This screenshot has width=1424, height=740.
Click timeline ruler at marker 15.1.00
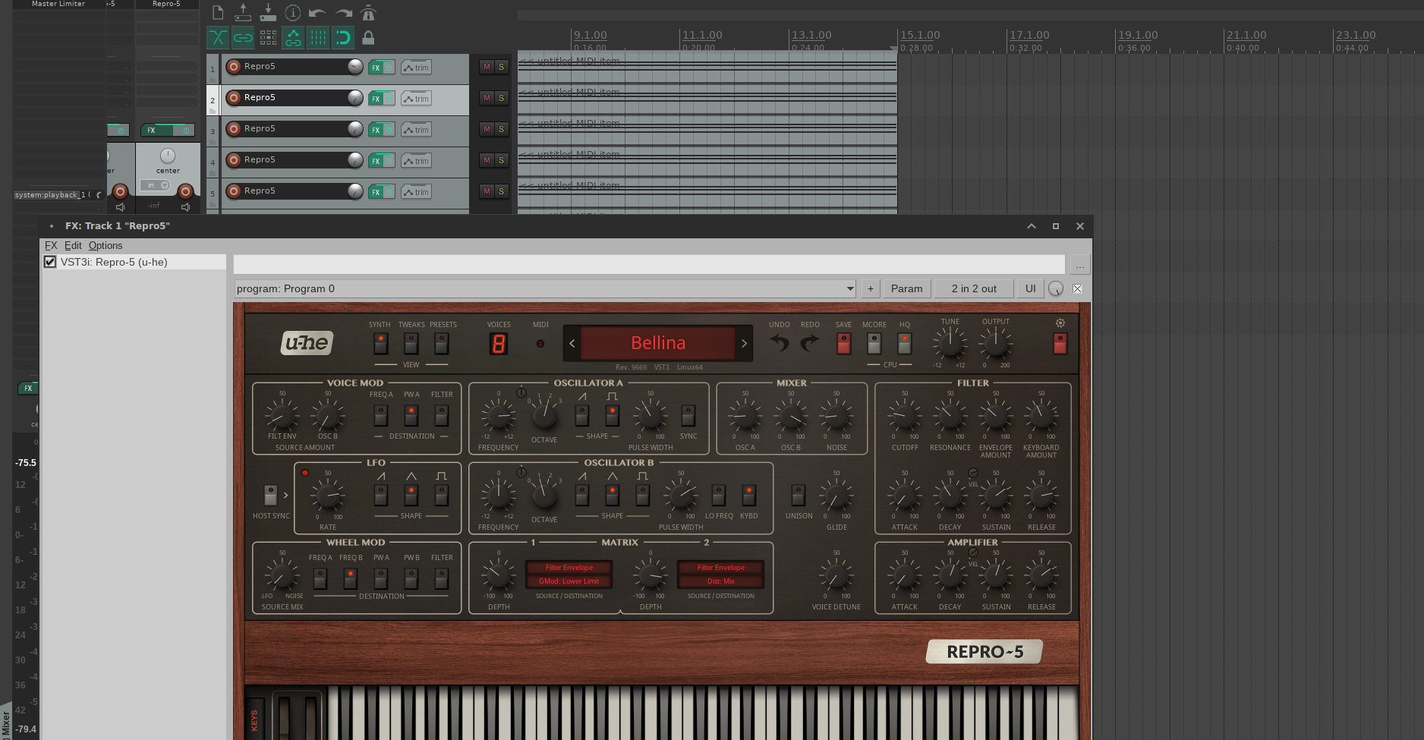point(920,36)
